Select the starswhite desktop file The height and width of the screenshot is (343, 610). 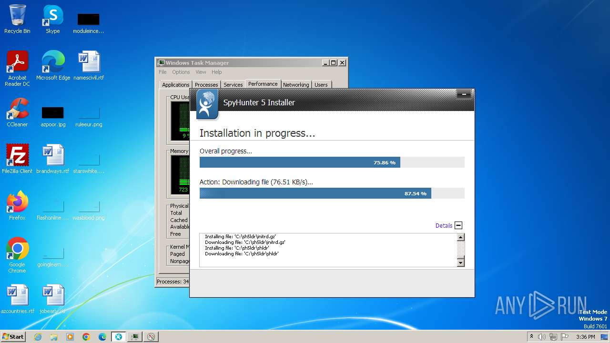[89, 163]
